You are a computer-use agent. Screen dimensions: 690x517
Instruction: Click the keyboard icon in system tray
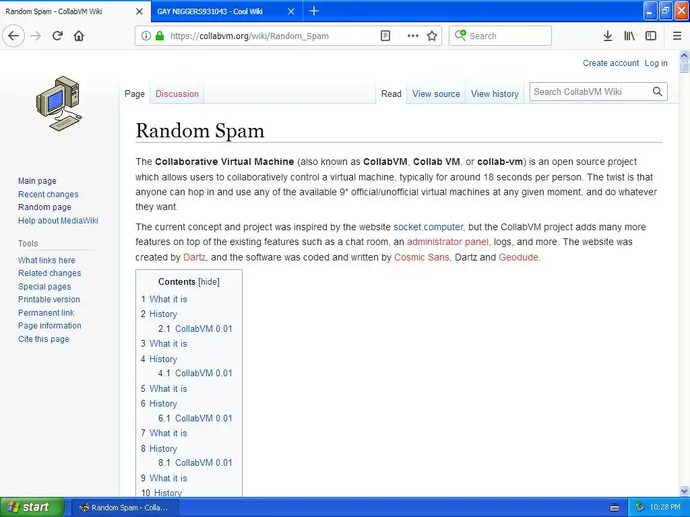615,508
